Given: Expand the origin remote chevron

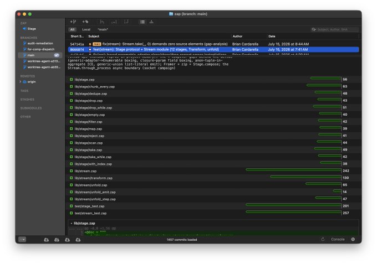Looking at the screenshot, I should tap(20, 82).
